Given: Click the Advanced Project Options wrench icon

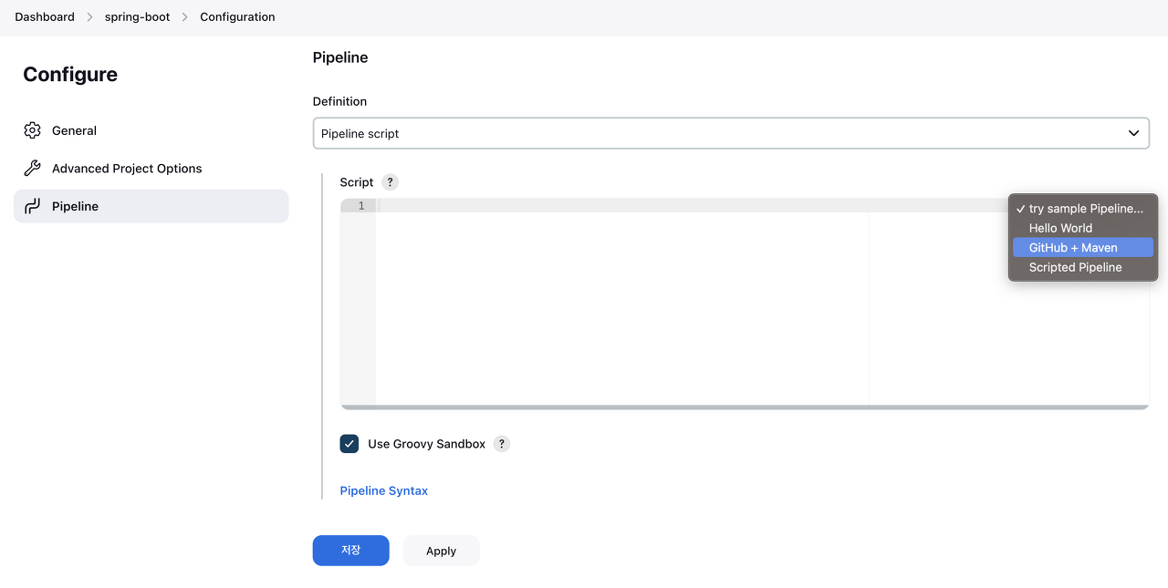Looking at the screenshot, I should point(33,169).
